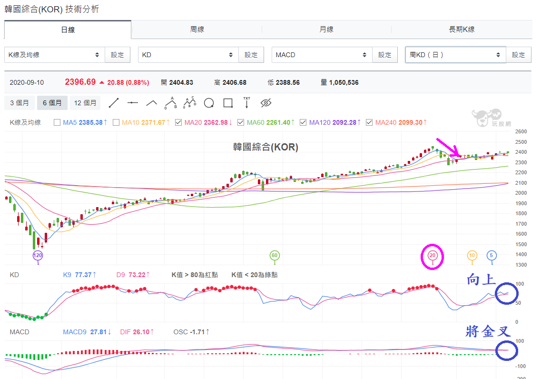
Task: Click the 韓國綜合(KOR) 技術分析 heading
Action: tap(52, 9)
